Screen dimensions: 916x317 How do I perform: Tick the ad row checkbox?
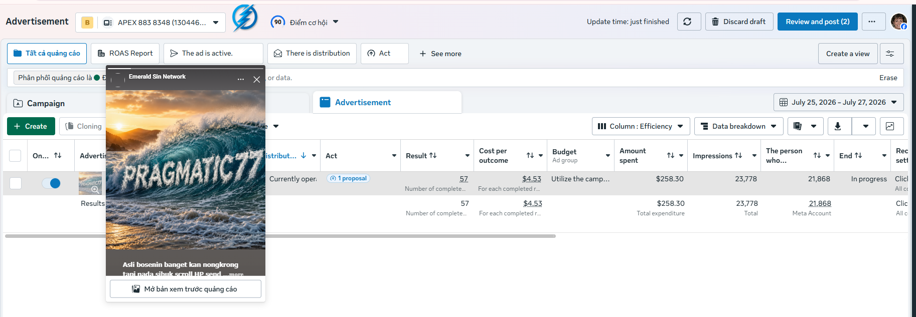[16, 183]
